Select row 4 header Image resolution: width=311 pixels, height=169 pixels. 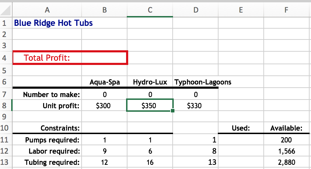(6, 58)
